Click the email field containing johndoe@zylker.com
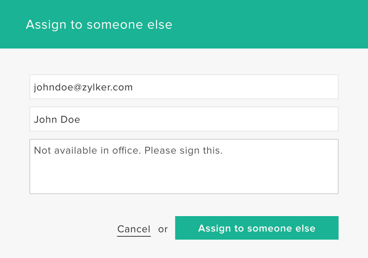368x258 pixels. [184, 87]
